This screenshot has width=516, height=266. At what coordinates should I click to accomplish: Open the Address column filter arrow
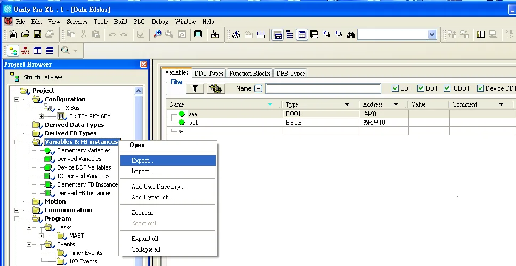pyautogui.click(x=396, y=104)
